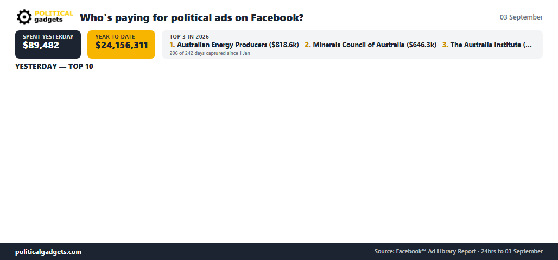Click the '03 September' date at top right
The height and width of the screenshot is (260, 558).
point(521,17)
